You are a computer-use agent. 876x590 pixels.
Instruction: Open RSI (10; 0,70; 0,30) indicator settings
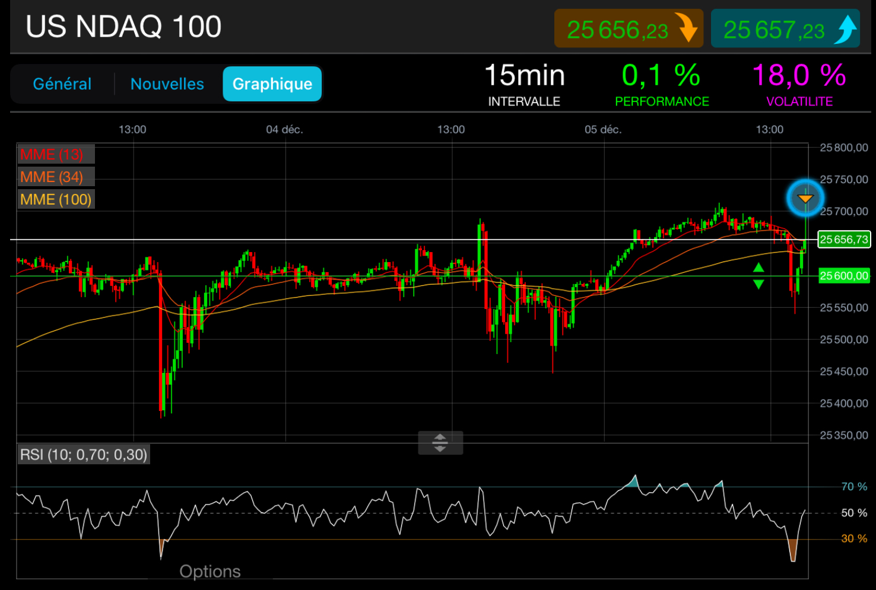pos(84,455)
